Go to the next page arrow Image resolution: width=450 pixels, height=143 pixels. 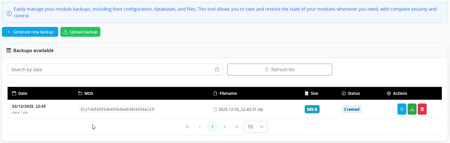point(225,127)
